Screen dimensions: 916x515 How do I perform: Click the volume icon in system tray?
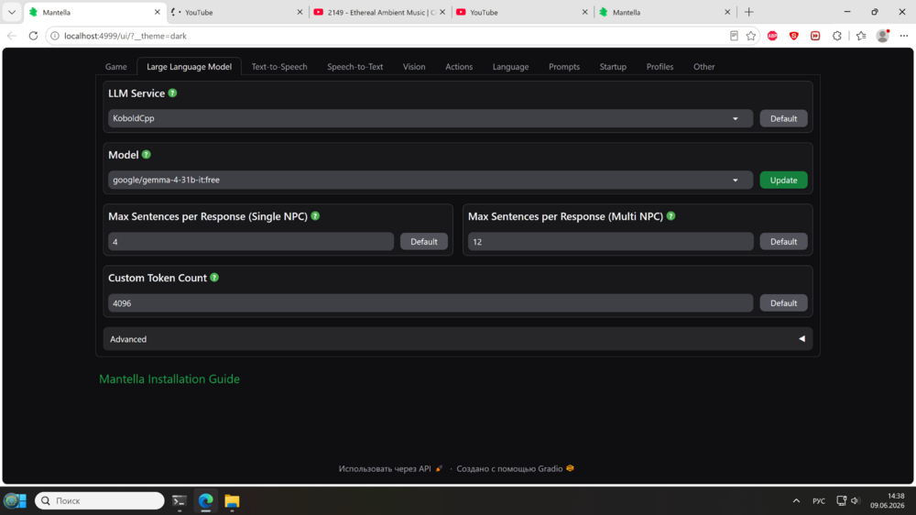[x=856, y=500]
